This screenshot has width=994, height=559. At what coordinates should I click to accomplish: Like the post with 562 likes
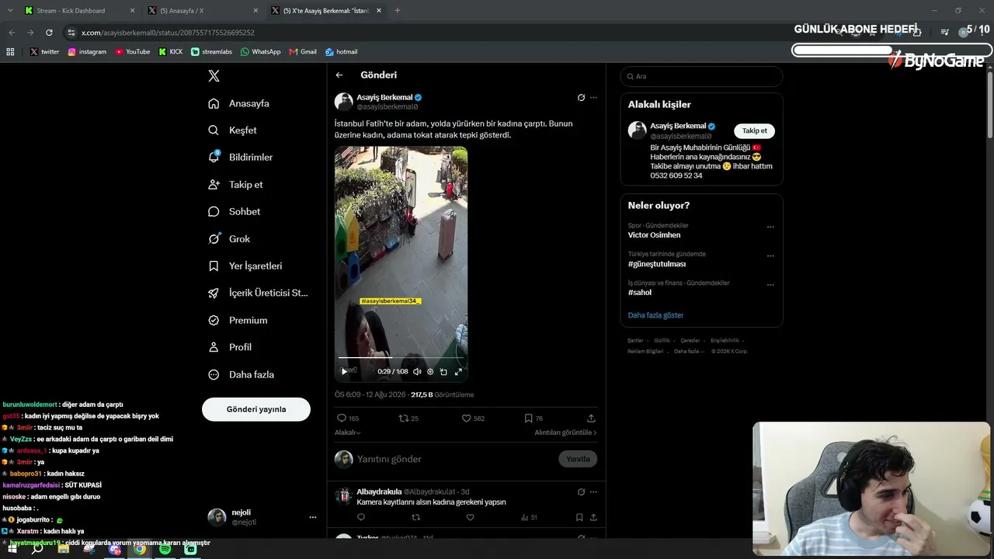[473, 418]
